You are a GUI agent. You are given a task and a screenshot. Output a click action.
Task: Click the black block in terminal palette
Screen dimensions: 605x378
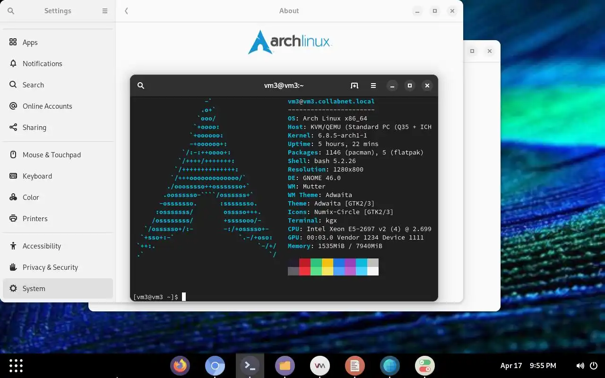(294, 263)
